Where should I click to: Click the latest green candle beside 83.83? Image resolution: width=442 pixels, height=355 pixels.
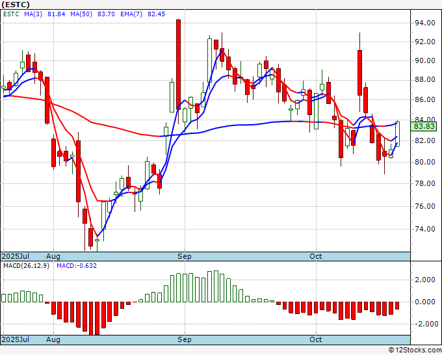(397, 134)
